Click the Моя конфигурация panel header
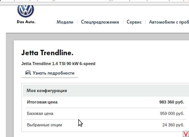 coord(106,91)
